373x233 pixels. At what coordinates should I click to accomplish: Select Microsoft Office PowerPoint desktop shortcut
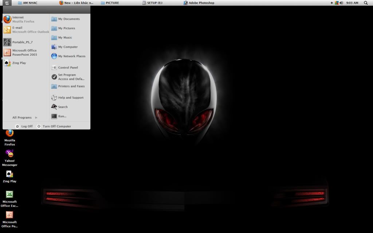(x=9, y=220)
